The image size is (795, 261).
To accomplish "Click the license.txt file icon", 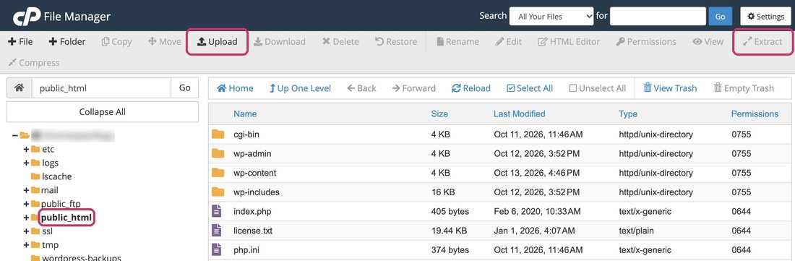I will click(217, 231).
